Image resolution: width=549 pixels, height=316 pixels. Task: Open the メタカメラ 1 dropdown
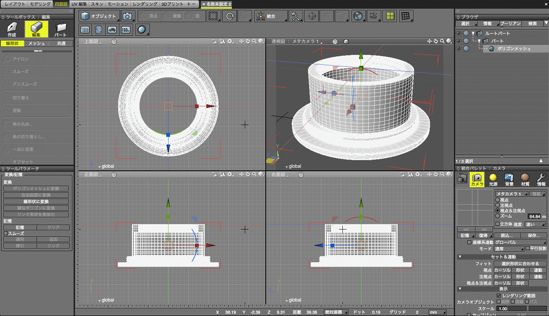pyautogui.click(x=512, y=194)
